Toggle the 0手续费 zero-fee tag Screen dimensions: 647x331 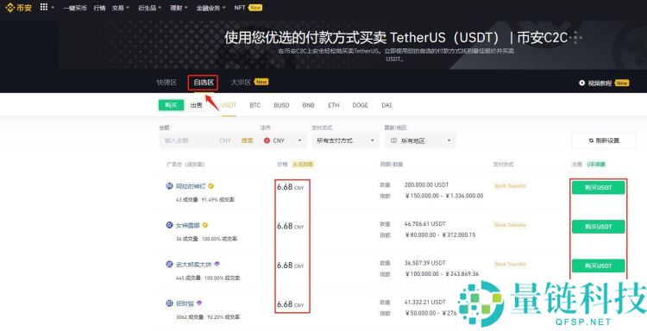tap(596, 164)
